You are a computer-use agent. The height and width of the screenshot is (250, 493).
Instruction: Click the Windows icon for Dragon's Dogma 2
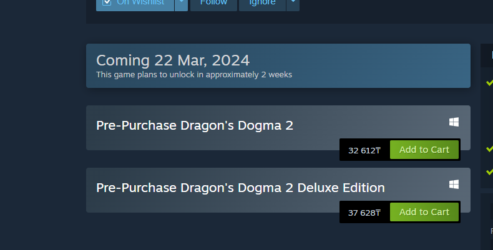[454, 122]
